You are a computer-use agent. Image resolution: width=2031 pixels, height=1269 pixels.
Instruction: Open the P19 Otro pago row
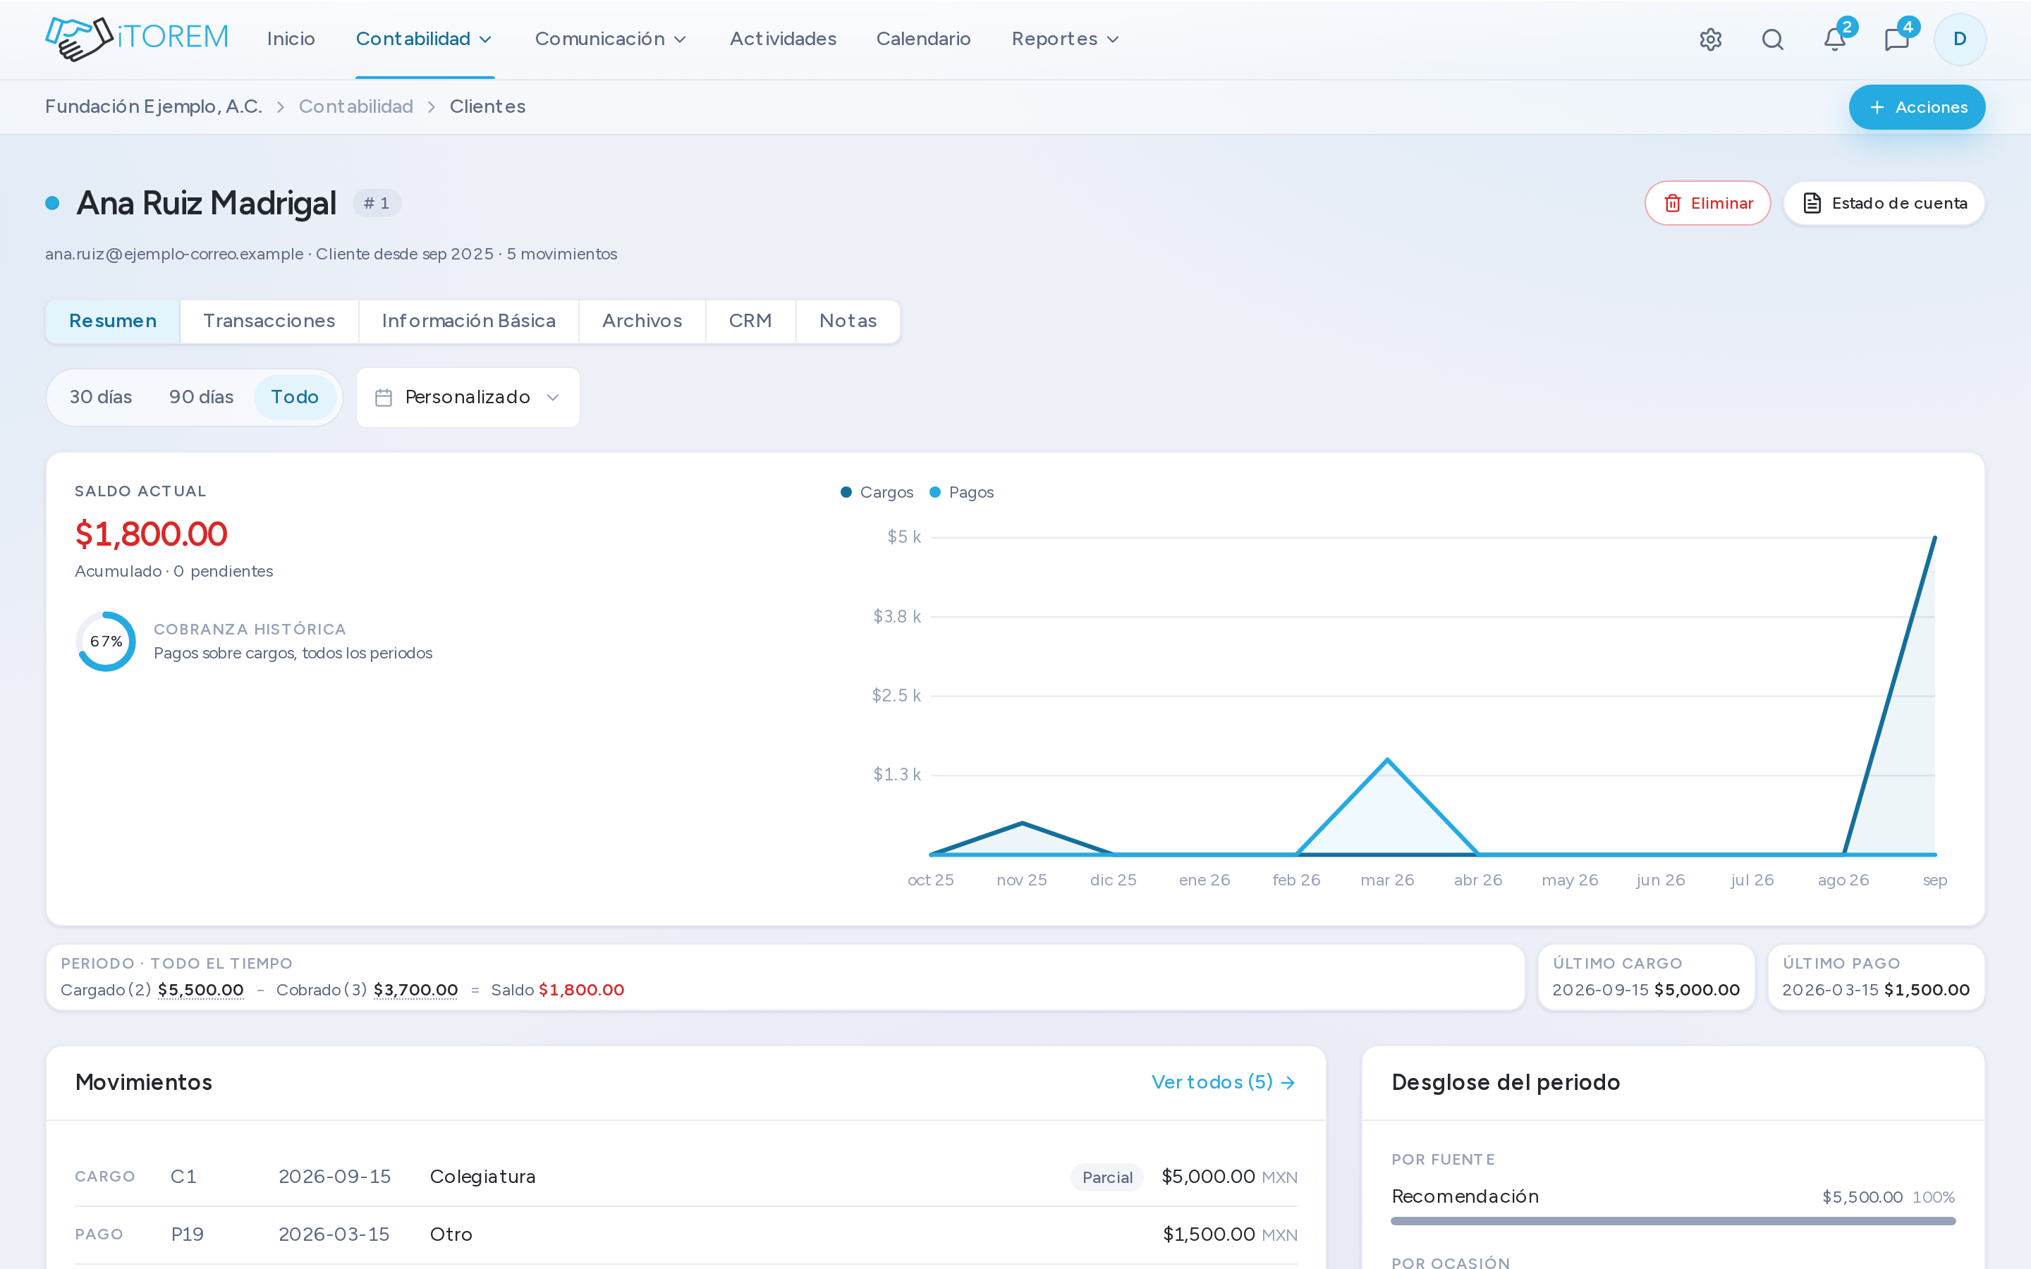(685, 1235)
